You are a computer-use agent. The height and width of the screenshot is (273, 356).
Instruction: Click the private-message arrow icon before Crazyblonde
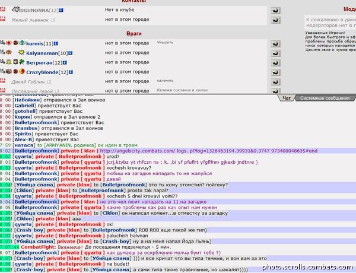pyautogui.click(x=2, y=71)
